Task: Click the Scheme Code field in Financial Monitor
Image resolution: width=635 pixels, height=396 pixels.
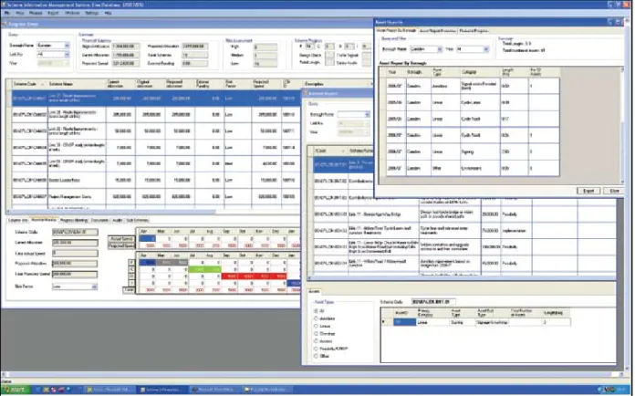Action: [x=75, y=233]
